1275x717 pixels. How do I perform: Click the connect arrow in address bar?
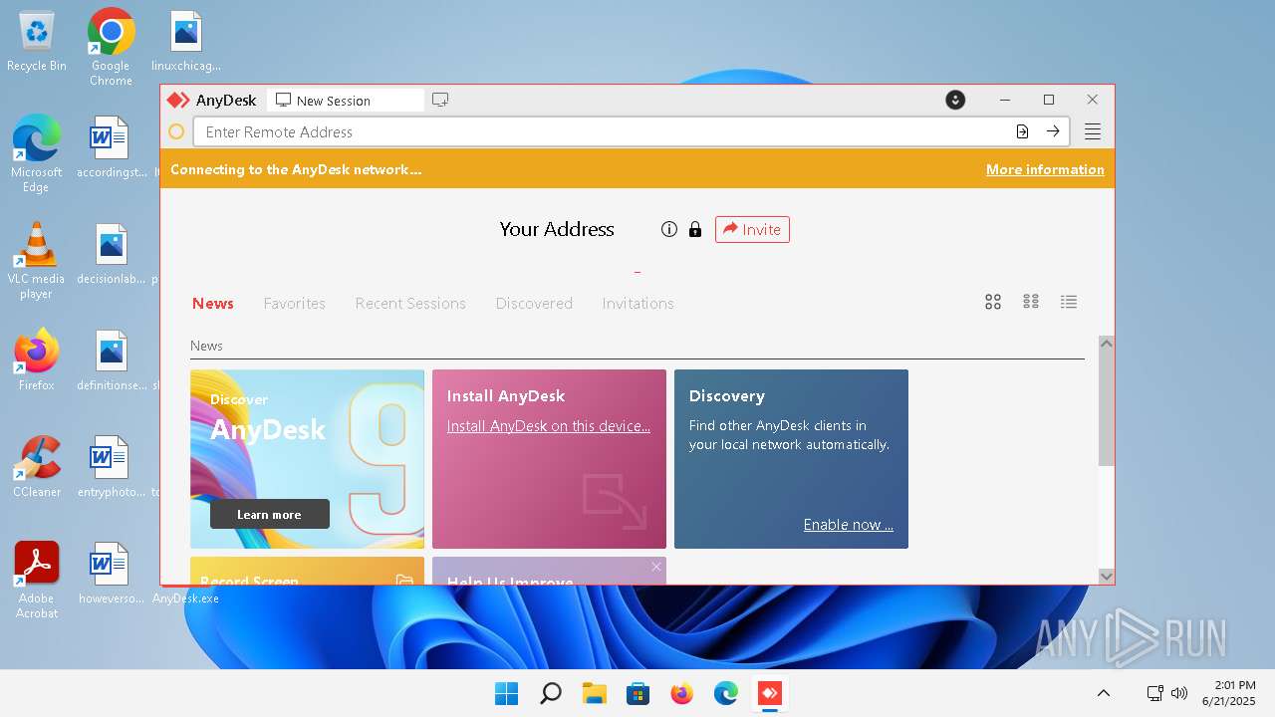coord(1053,131)
